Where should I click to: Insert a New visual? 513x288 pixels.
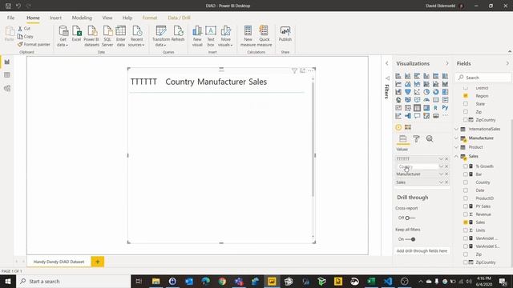[197, 36]
